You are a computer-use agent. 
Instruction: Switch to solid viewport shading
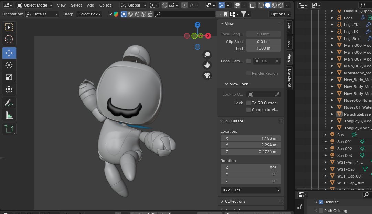tap(268, 5)
